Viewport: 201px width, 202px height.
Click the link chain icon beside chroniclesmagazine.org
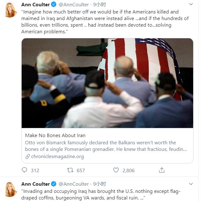(x=28, y=157)
